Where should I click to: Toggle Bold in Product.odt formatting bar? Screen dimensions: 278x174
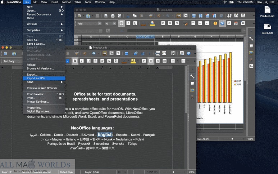click(x=75, y=61)
